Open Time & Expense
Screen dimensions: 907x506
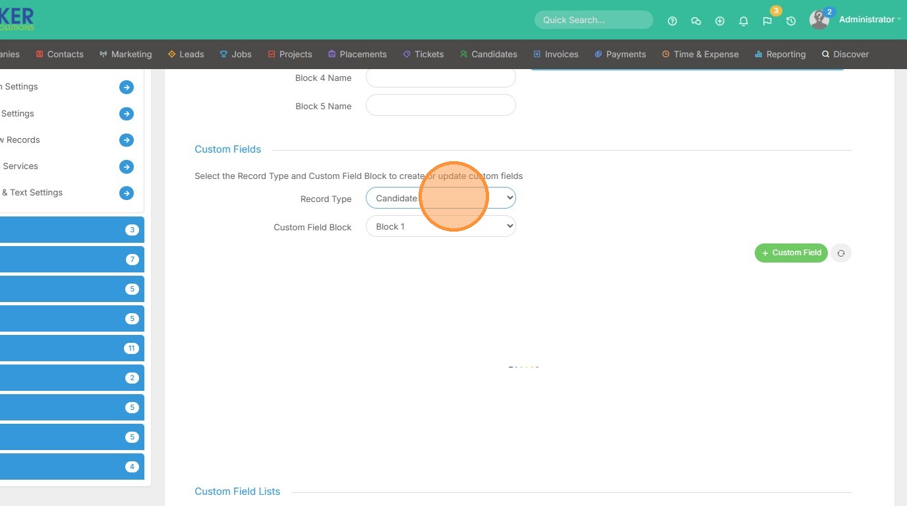[x=700, y=54]
